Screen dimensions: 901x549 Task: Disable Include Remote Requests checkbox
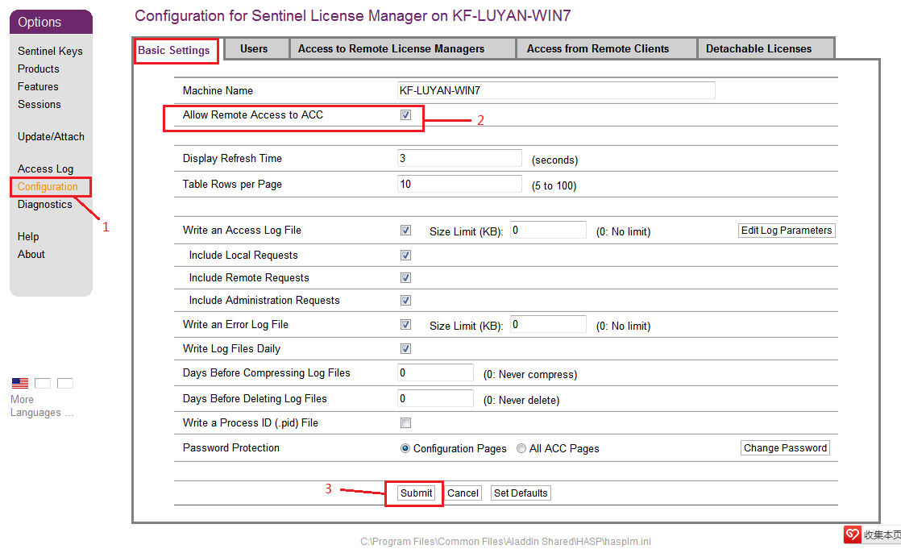(406, 278)
